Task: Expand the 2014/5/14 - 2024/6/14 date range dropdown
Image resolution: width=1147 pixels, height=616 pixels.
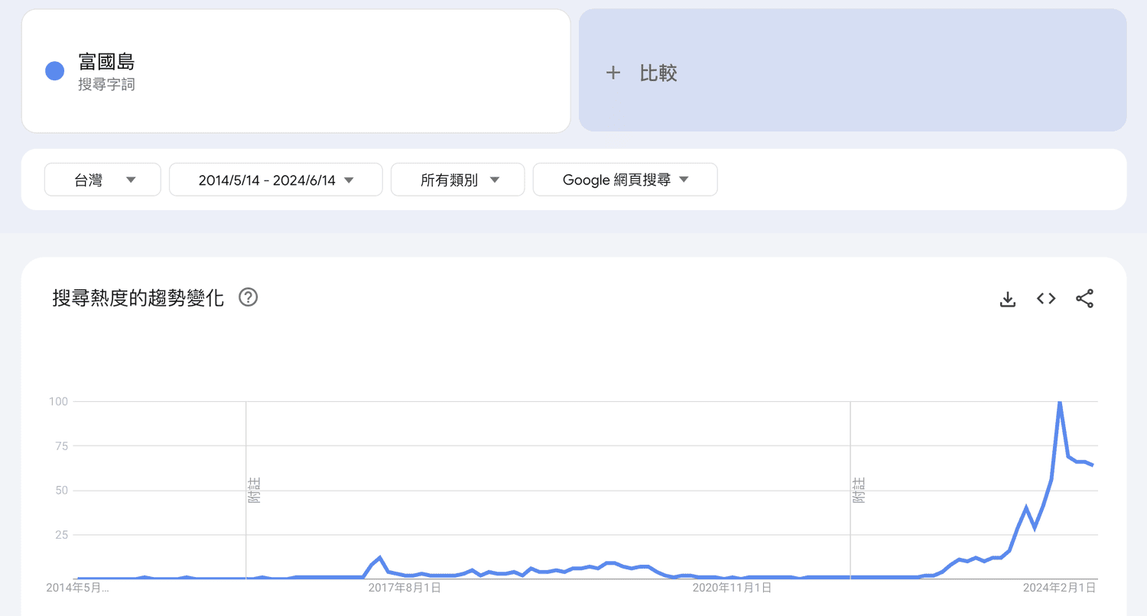Action: point(275,180)
